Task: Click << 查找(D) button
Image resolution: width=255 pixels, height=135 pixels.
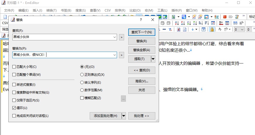Action: [x=142, y=70]
